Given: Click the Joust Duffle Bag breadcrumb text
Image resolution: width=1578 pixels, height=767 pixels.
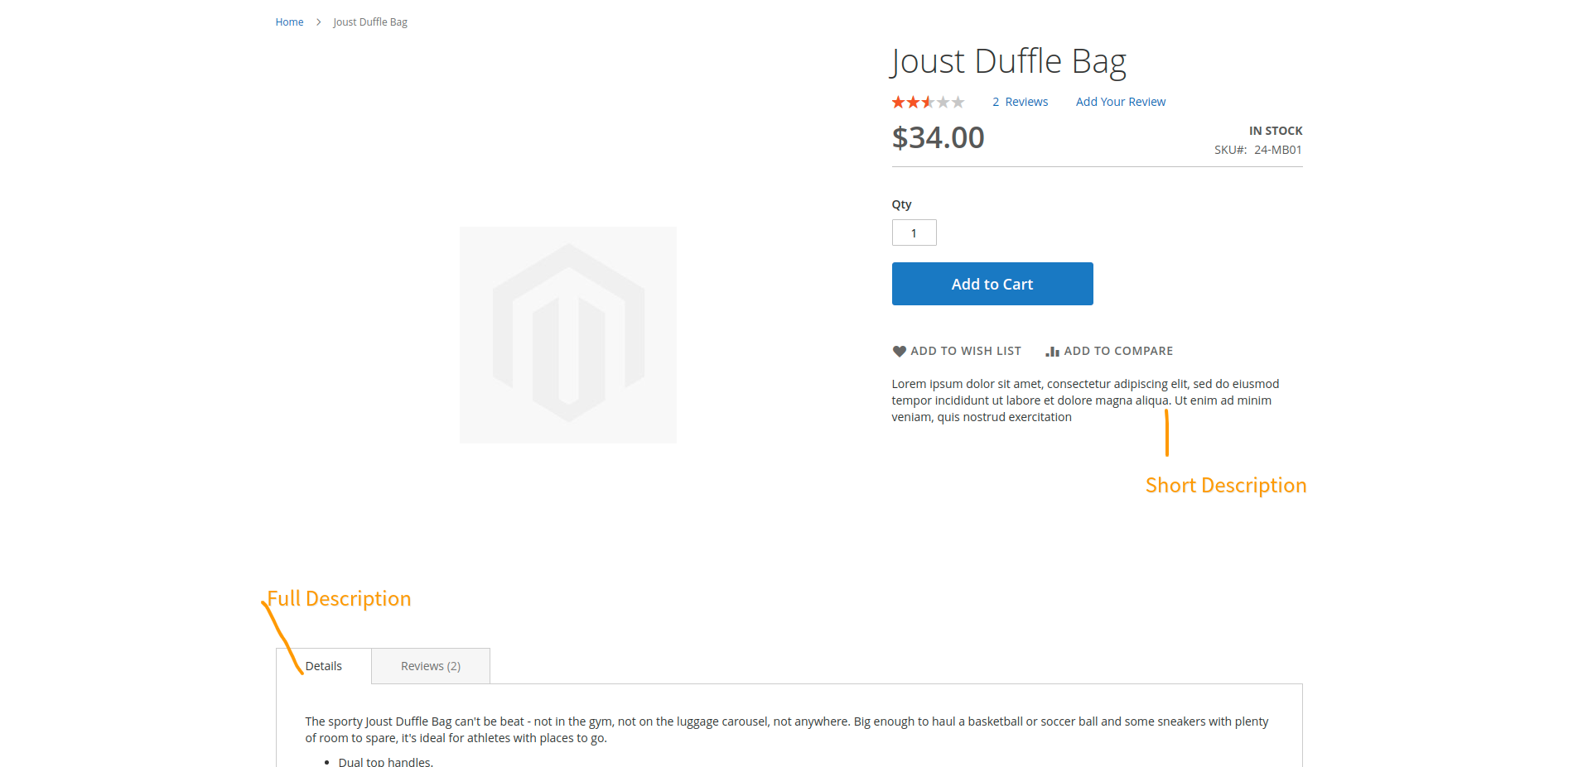Looking at the screenshot, I should coord(370,22).
